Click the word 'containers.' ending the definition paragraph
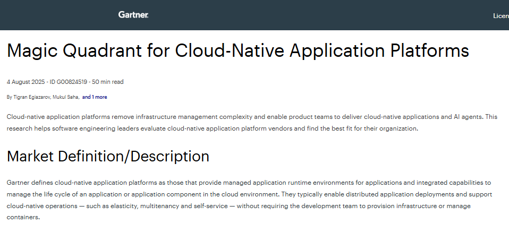Image resolution: width=509 pixels, height=232 pixels. (x=23, y=217)
